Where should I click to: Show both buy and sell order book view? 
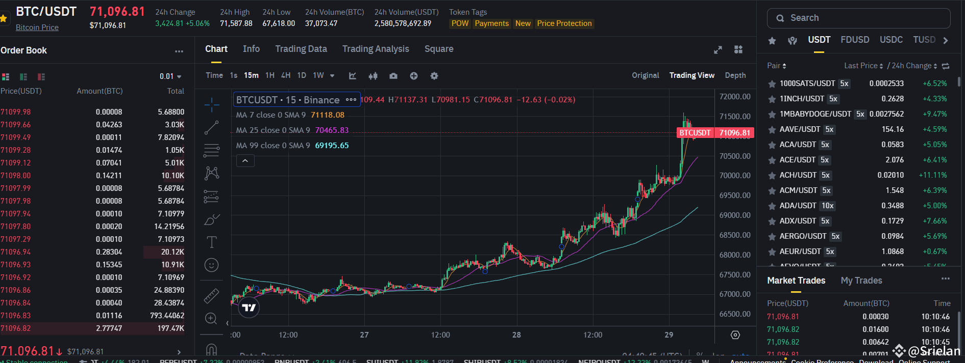tap(6, 77)
